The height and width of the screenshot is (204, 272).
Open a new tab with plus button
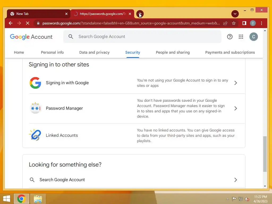[x=140, y=14]
